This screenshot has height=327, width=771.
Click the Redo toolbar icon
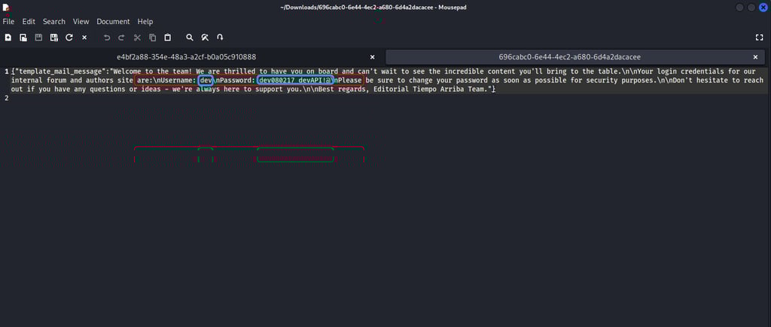[121, 38]
